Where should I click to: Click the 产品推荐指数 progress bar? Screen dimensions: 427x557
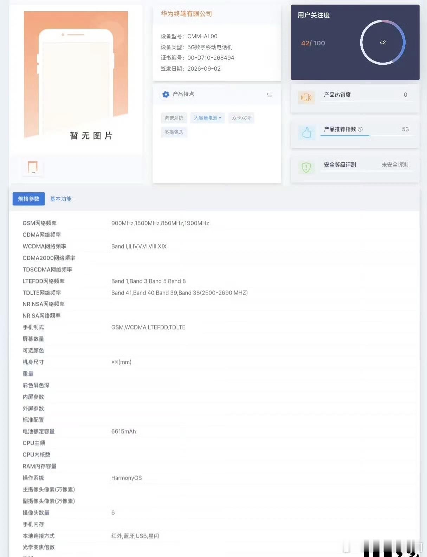click(x=367, y=135)
